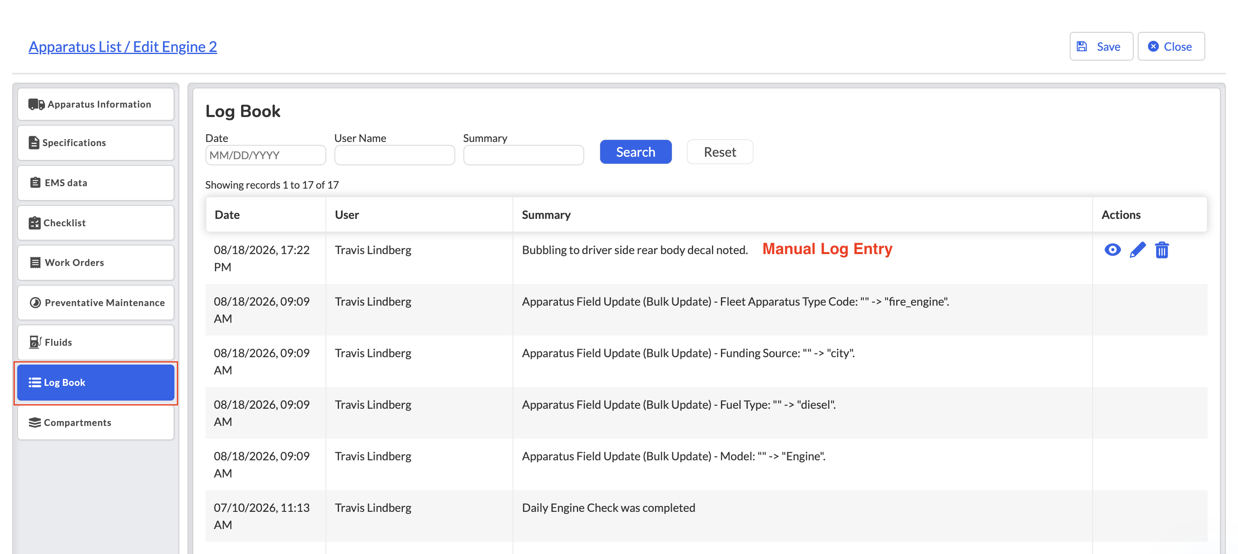Select the Preventative Maintenance section
The height and width of the screenshot is (554, 1238).
coord(96,303)
